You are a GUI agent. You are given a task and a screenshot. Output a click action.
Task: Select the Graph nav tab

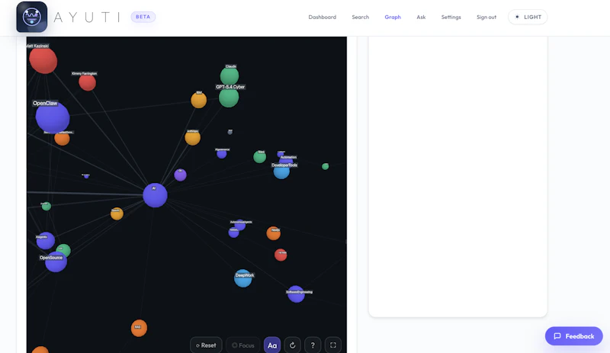(x=393, y=17)
